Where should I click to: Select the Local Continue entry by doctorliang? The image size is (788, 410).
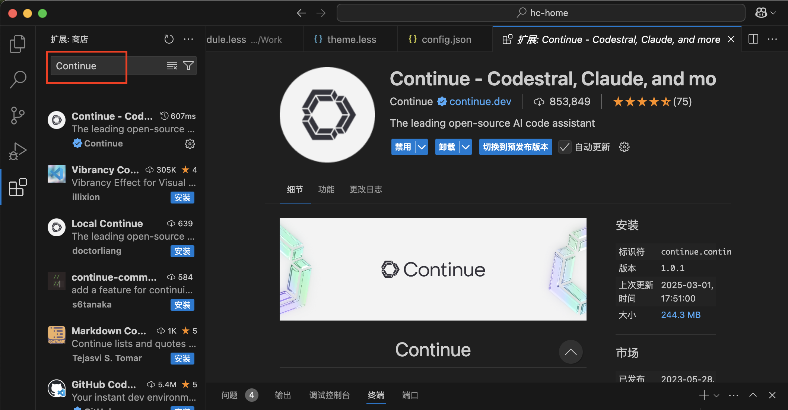(x=121, y=237)
